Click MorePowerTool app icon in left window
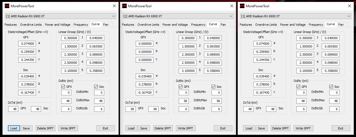Image resolution: width=356 pixels, height=137 pixels. coord(7,6)
